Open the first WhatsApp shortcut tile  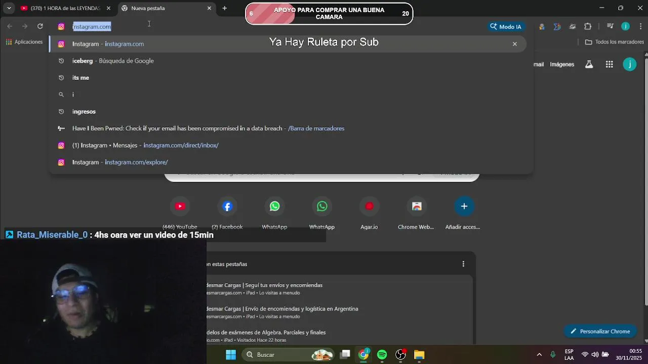[274, 212]
